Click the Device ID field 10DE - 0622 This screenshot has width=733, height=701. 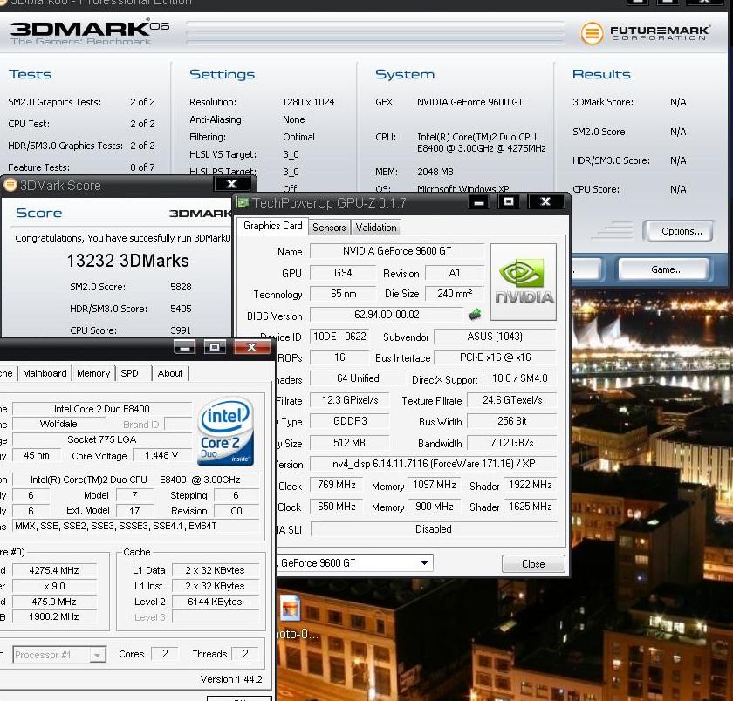339,337
